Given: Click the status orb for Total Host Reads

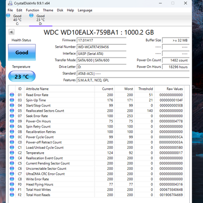Looking at the screenshot, I should [x=12, y=195].
